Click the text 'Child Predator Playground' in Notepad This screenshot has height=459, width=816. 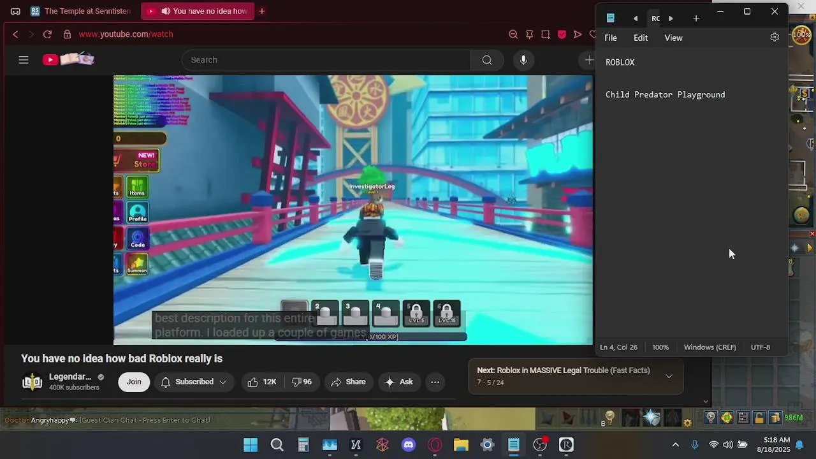[x=665, y=94]
